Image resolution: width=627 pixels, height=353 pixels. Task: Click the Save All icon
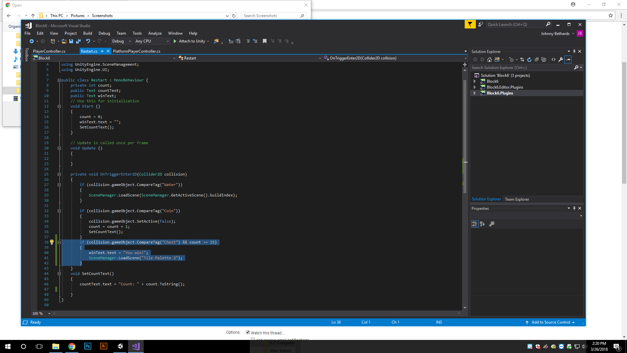pyautogui.click(x=79, y=41)
